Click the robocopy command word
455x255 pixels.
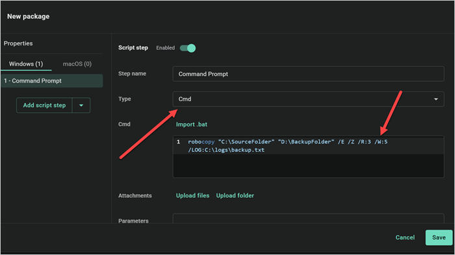tap(201, 141)
